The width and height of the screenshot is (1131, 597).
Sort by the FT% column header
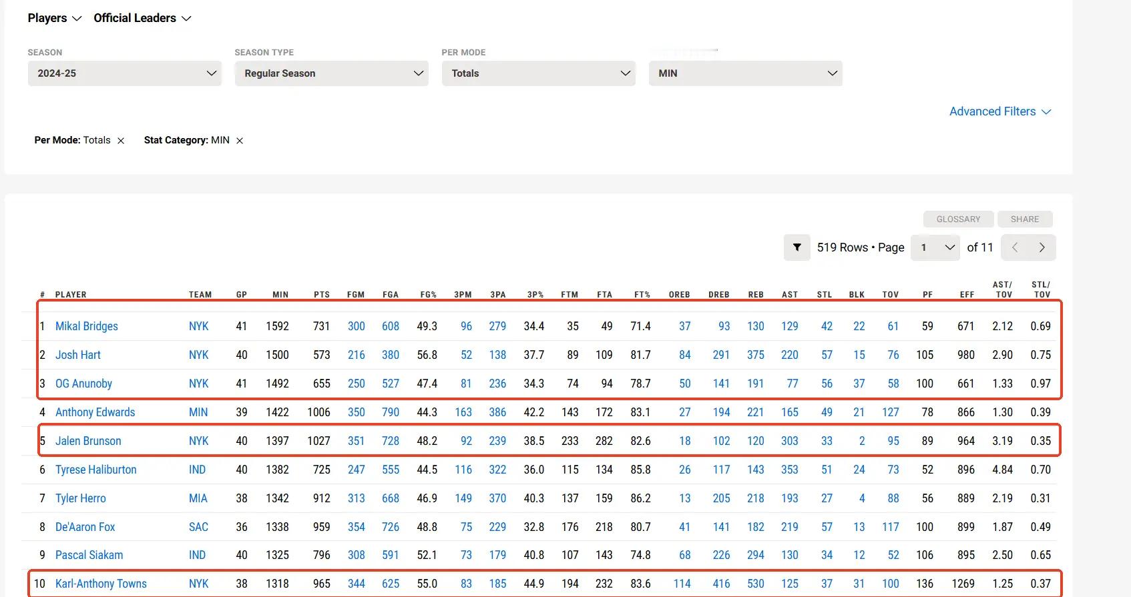642,295
